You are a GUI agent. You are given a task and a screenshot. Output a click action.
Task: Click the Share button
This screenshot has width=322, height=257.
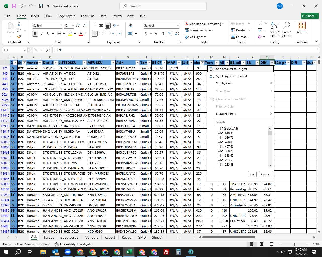click(310, 16)
